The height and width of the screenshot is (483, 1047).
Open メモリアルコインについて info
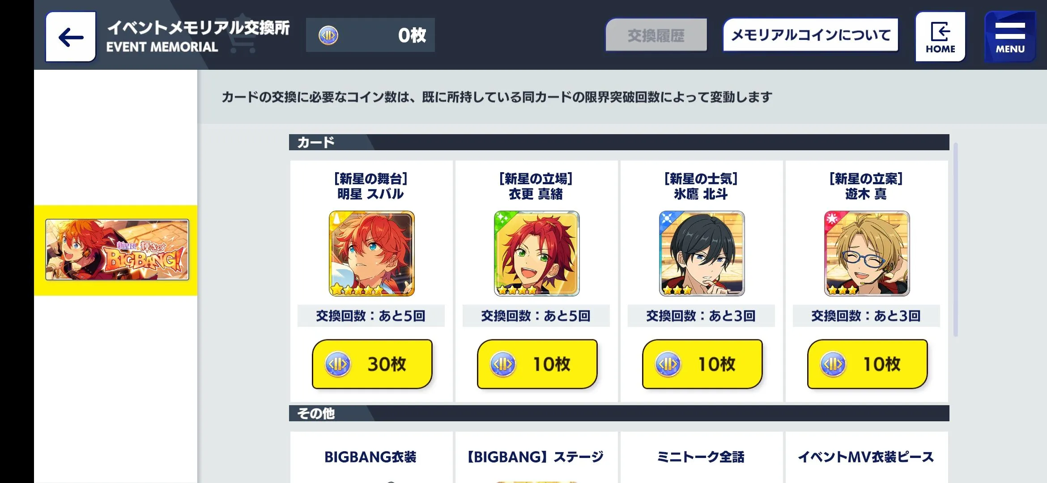click(x=811, y=35)
